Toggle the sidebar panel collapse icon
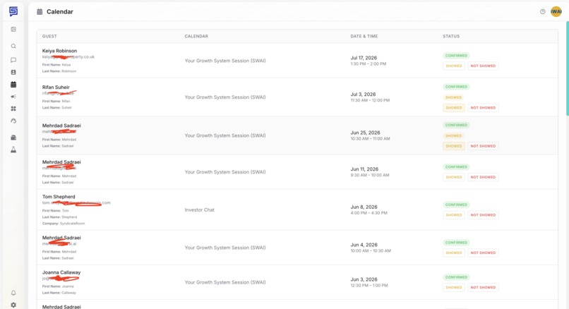 (x=13, y=30)
